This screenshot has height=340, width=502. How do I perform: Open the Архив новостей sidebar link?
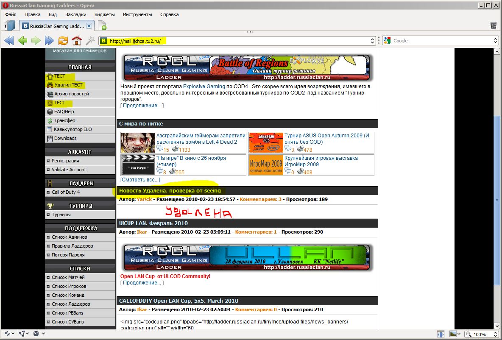click(x=71, y=94)
